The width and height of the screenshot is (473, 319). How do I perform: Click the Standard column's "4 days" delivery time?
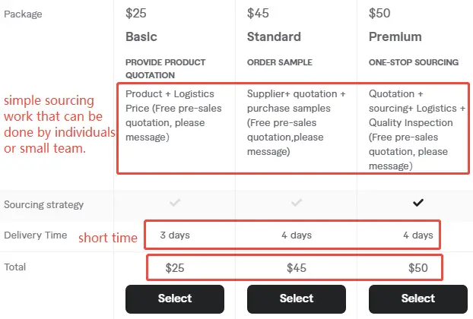297,235
